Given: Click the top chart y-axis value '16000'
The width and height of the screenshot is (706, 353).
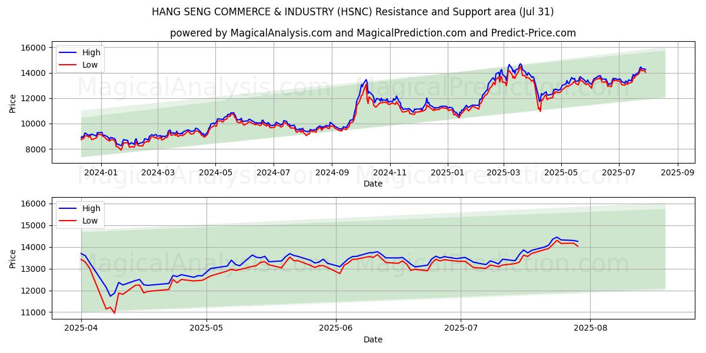Looking at the screenshot, I should point(35,48).
